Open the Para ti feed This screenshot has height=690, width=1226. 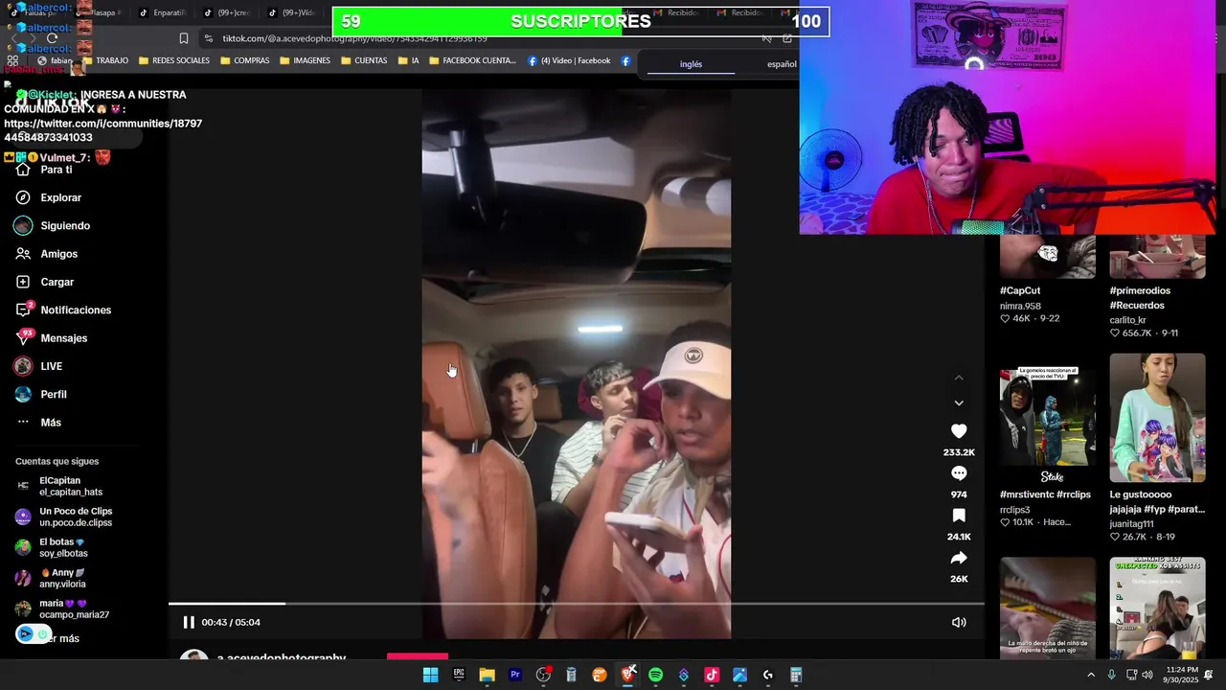[x=44, y=170]
